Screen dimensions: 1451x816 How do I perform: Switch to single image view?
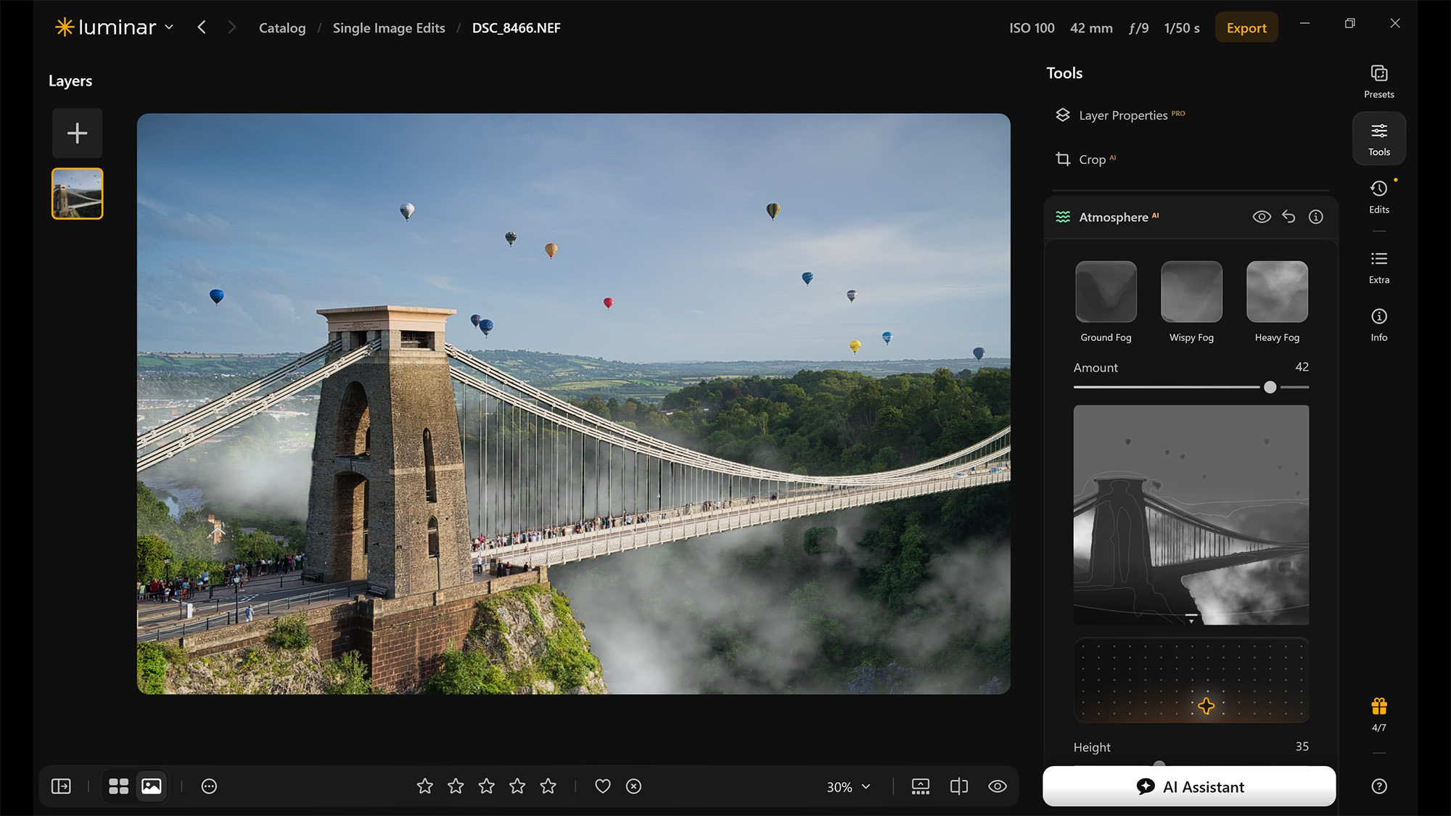pyautogui.click(x=152, y=786)
